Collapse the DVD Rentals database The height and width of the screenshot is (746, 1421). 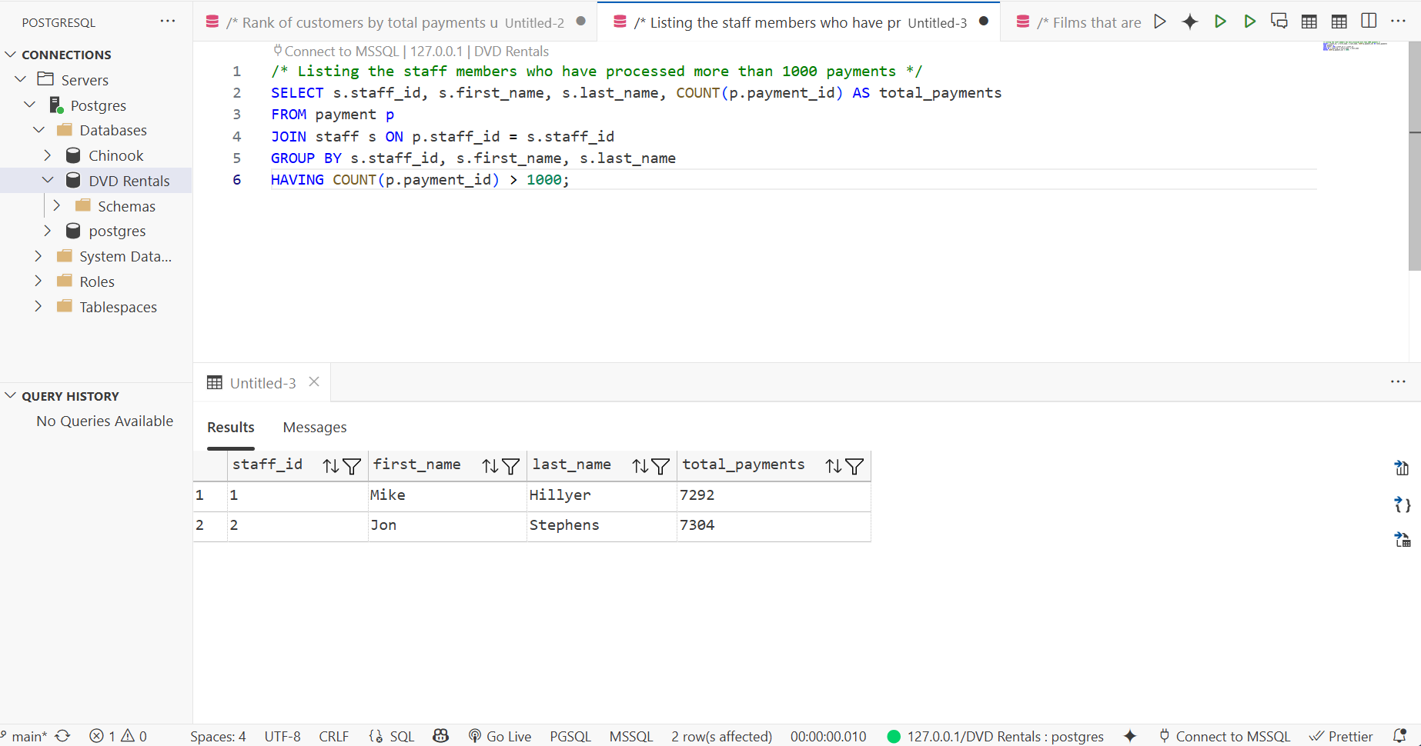[48, 180]
